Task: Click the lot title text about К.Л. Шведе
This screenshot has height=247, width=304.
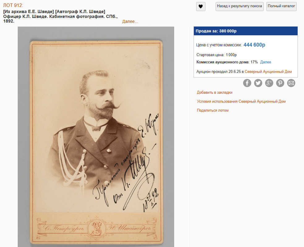Action: 61,16
